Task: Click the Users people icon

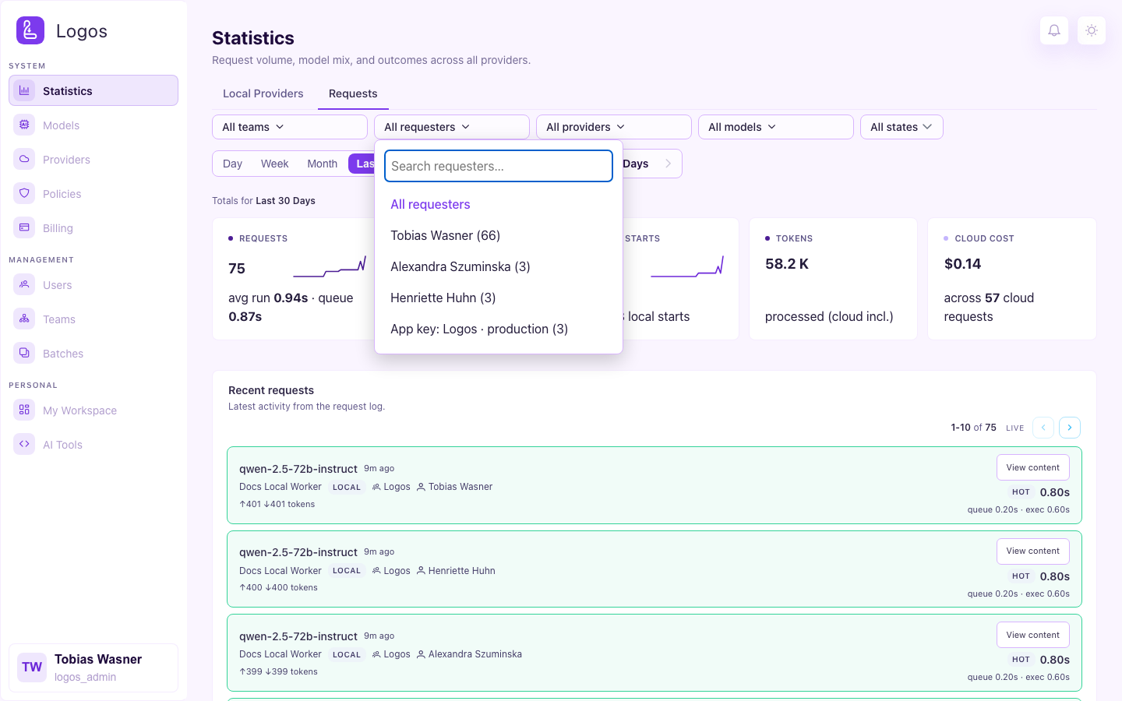Action: [24, 284]
